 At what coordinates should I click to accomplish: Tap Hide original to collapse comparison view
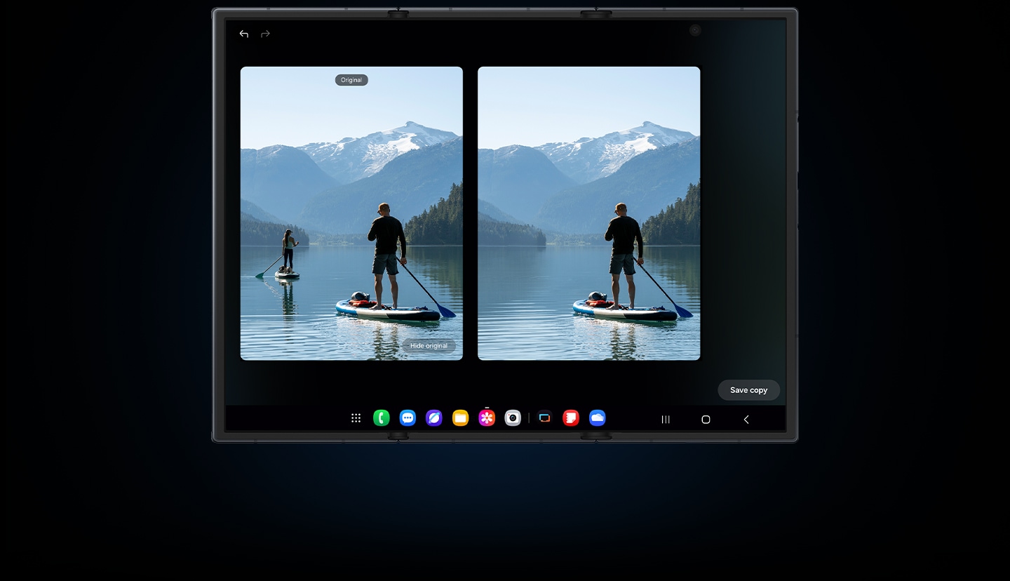coord(429,345)
